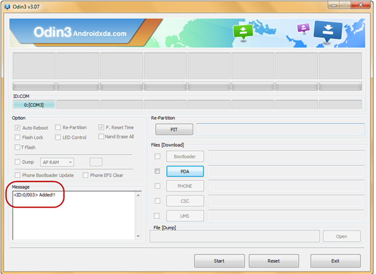The height and width of the screenshot is (274, 376).
Task: Click the Start button to begin flashing
Action: click(x=219, y=261)
